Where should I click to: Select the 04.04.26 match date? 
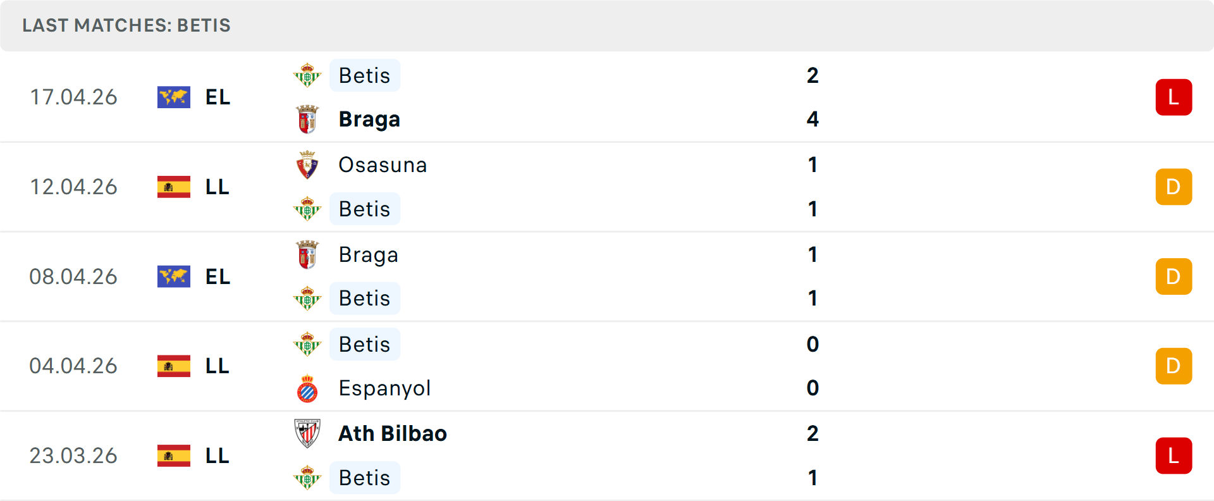click(73, 366)
